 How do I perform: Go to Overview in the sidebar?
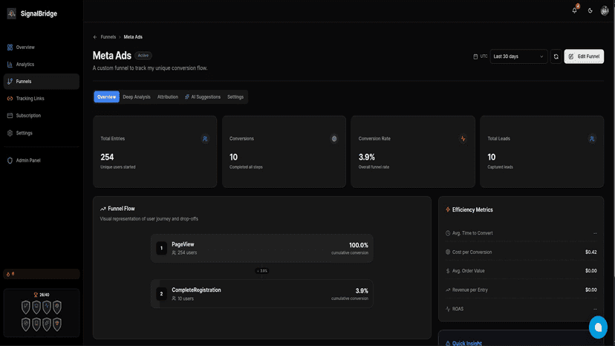[x=41, y=47]
